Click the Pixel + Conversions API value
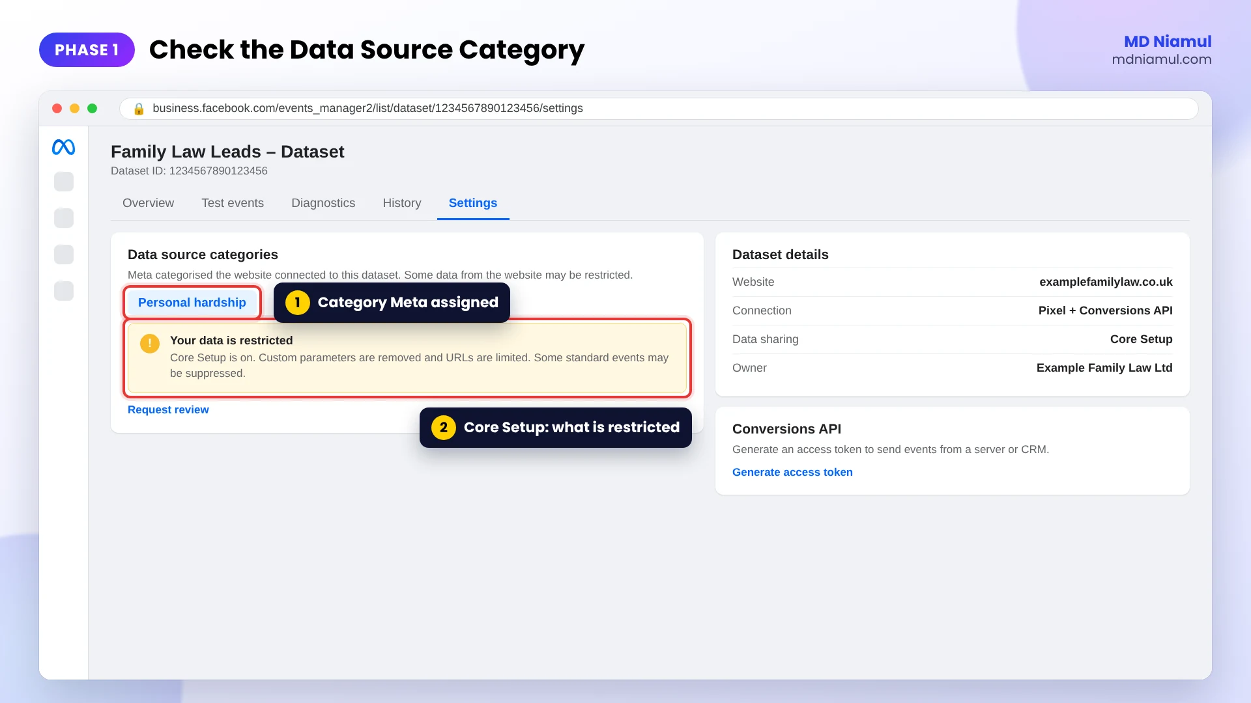The image size is (1251, 703). (1105, 310)
